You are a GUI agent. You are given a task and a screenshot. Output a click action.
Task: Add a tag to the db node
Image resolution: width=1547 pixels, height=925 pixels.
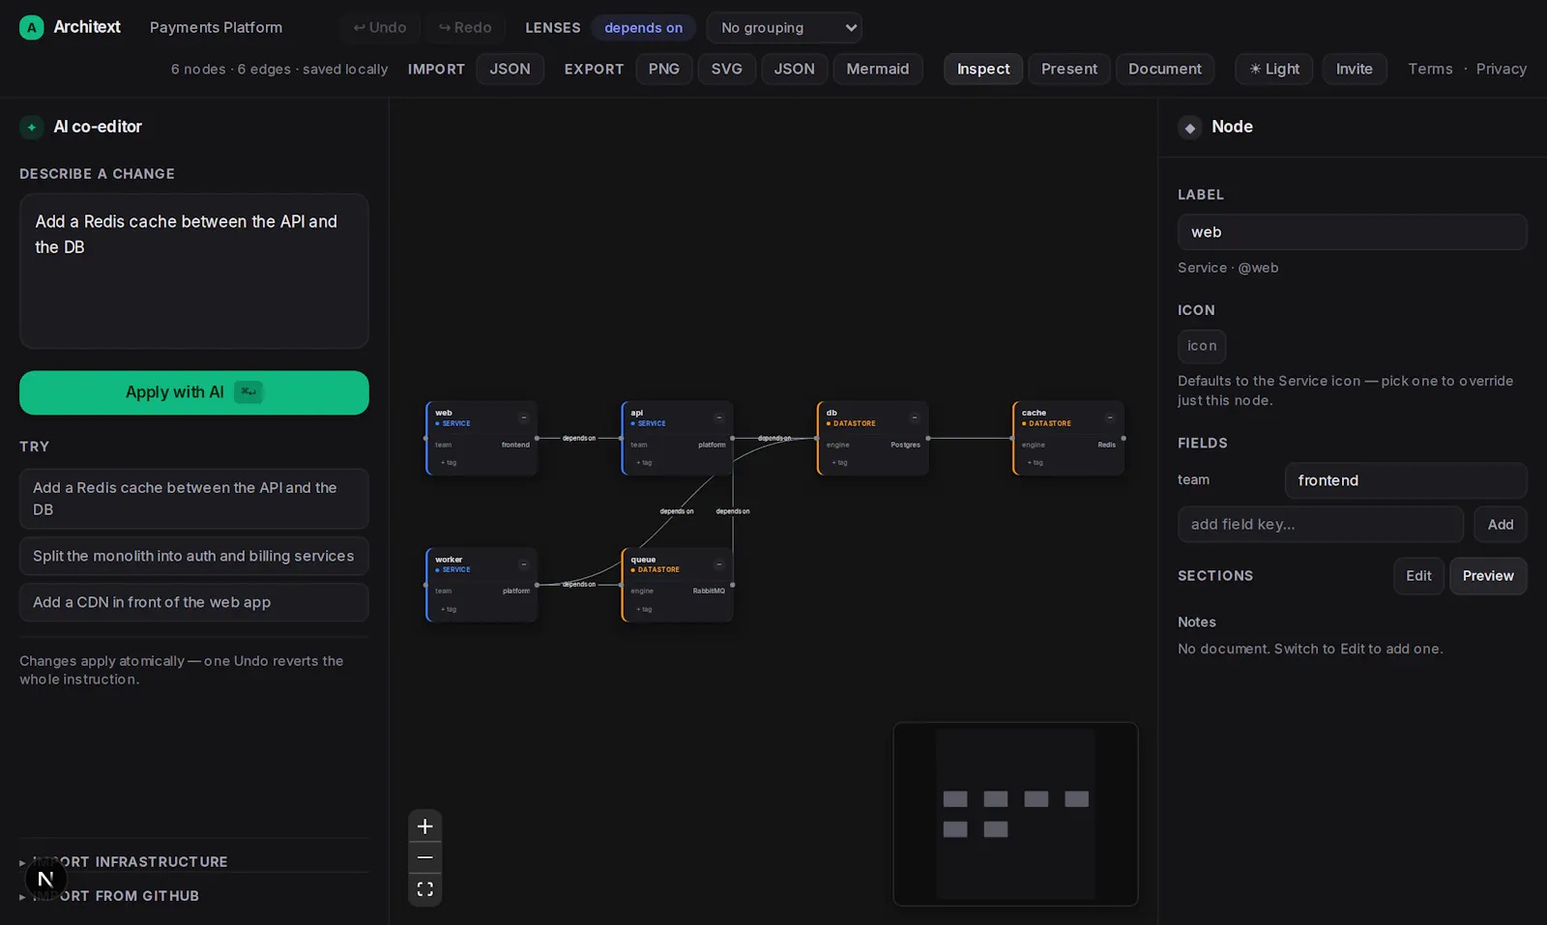[839, 463]
